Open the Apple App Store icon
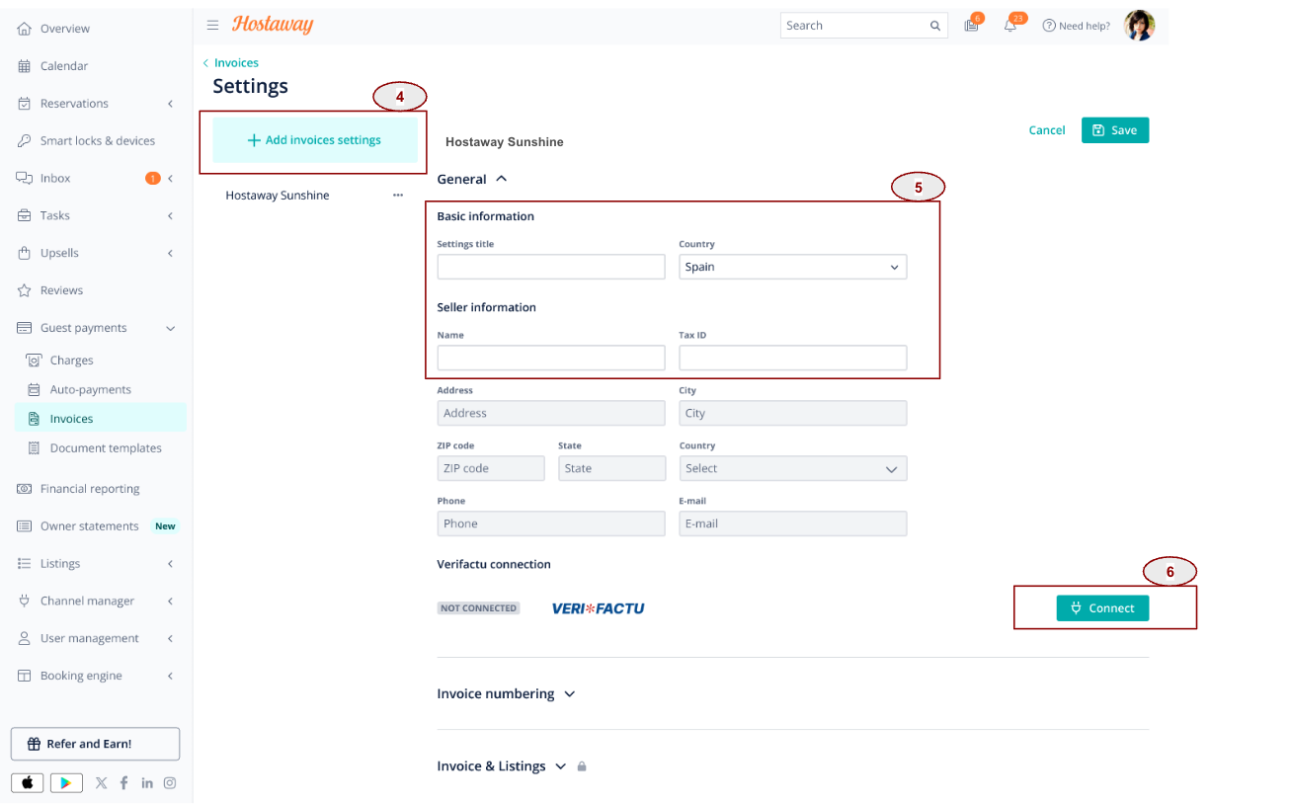 (28, 782)
